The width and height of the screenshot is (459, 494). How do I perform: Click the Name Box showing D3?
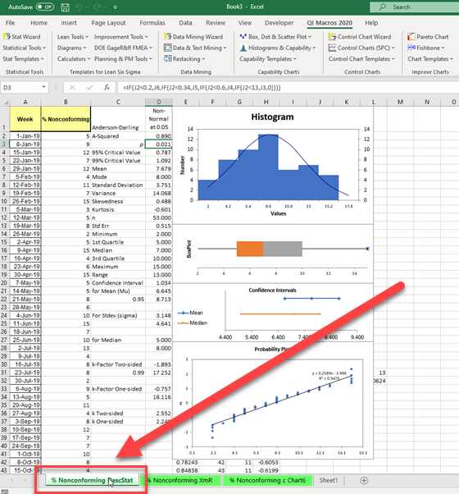click(x=20, y=87)
